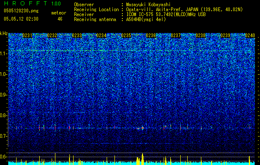Click time marker 0238
This screenshot has width=260, height=165.
[200, 35]
